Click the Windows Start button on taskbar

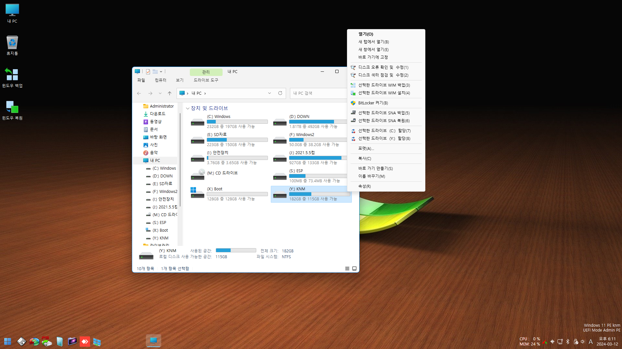(x=7, y=341)
